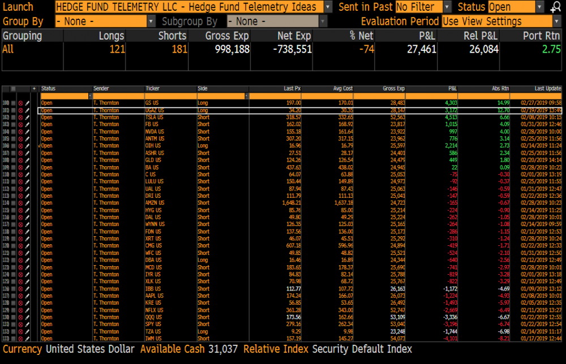Open the Evaluation Period dropdown
This screenshot has width=566, height=364.
[556, 21]
